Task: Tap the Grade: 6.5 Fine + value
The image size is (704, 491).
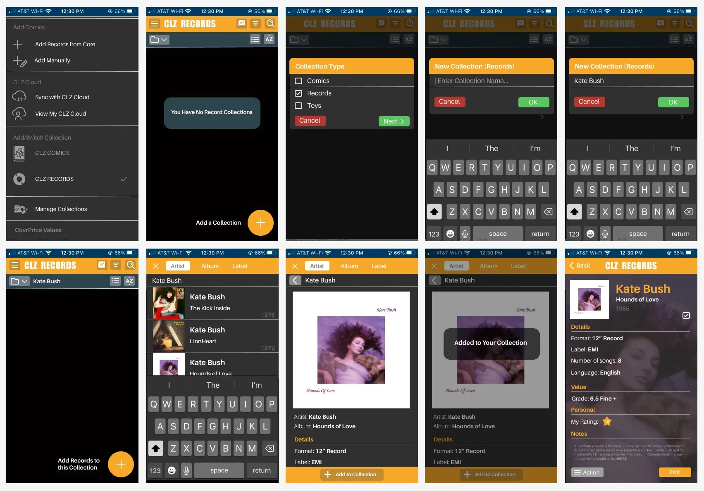Action: [594, 398]
